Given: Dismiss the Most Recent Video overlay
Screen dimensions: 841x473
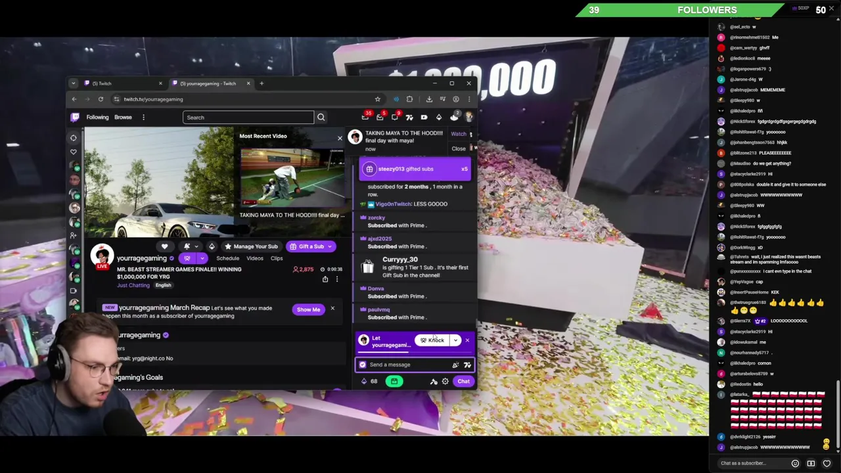Looking at the screenshot, I should 340,138.
